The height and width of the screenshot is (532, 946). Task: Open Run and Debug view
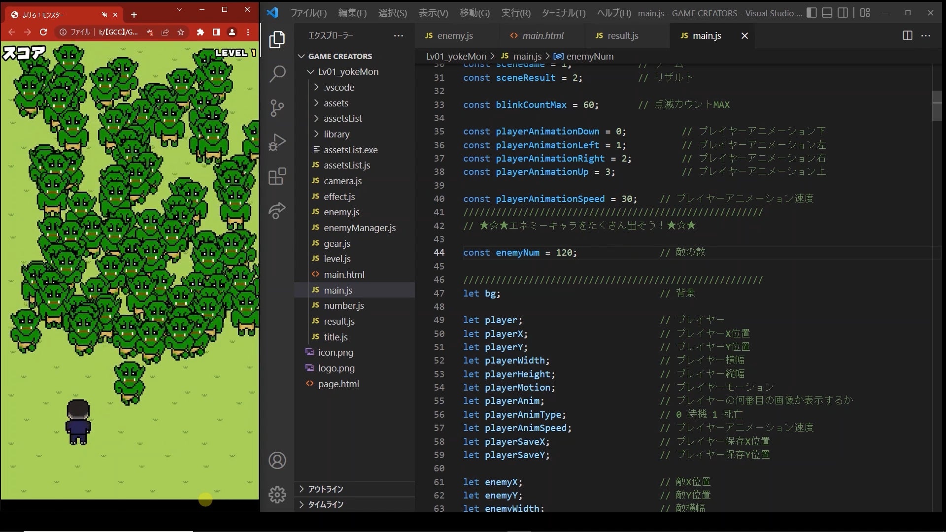pos(277,142)
